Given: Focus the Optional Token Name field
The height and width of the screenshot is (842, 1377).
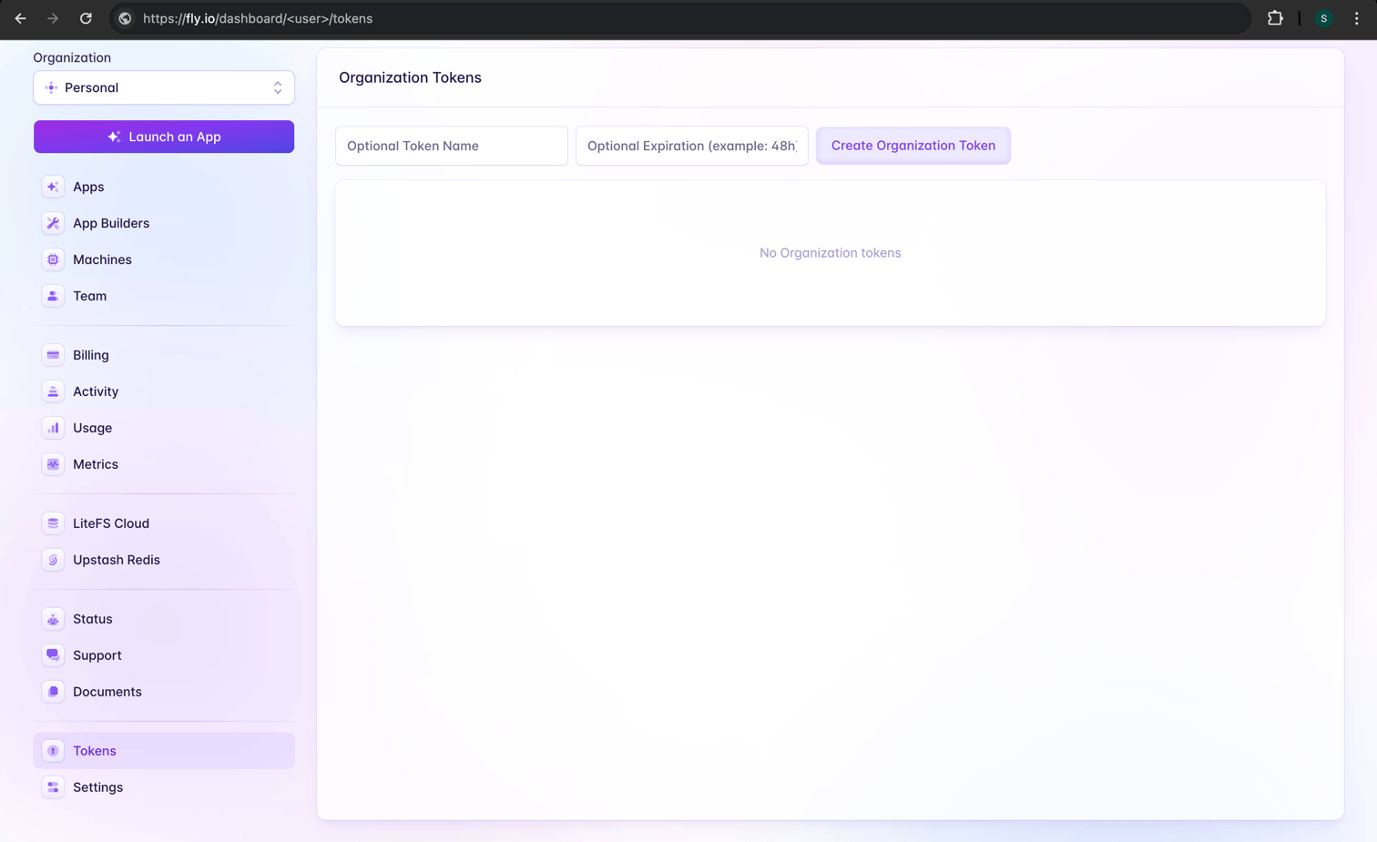Looking at the screenshot, I should click(451, 146).
